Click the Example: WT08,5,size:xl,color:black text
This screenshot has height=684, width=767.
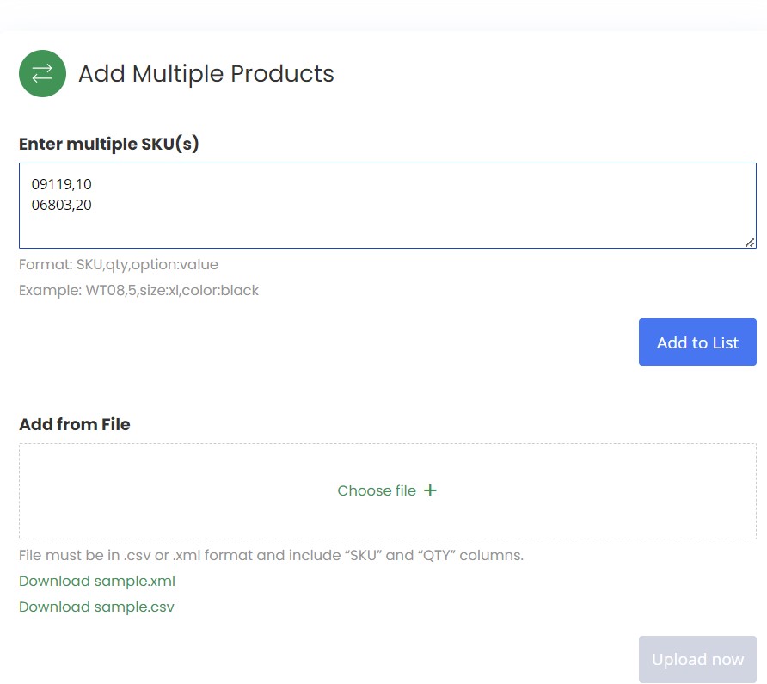[x=138, y=290]
